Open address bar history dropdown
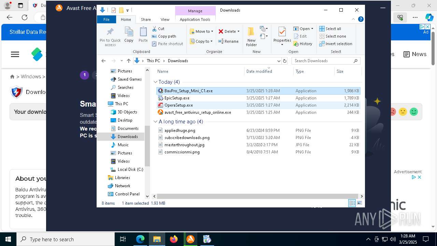Screen dimensions: 437x246 point(279,61)
